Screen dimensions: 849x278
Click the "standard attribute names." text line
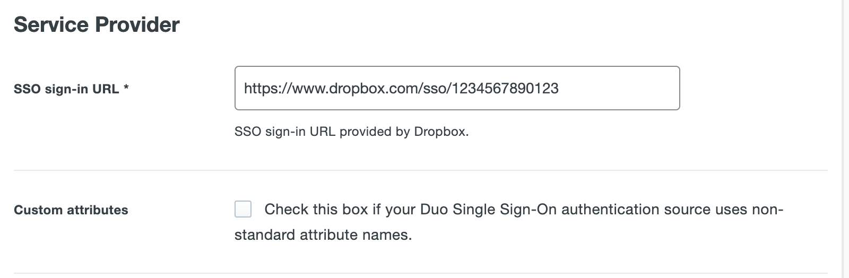[x=323, y=234]
